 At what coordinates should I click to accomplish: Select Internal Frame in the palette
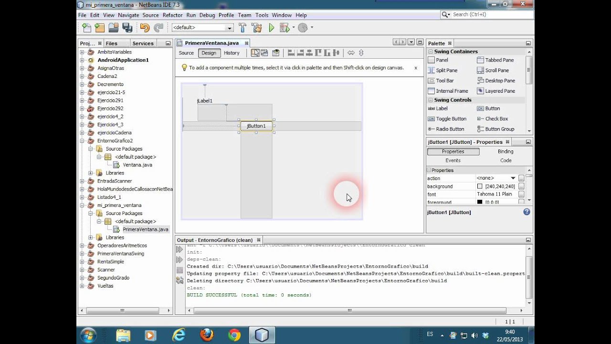coord(448,91)
